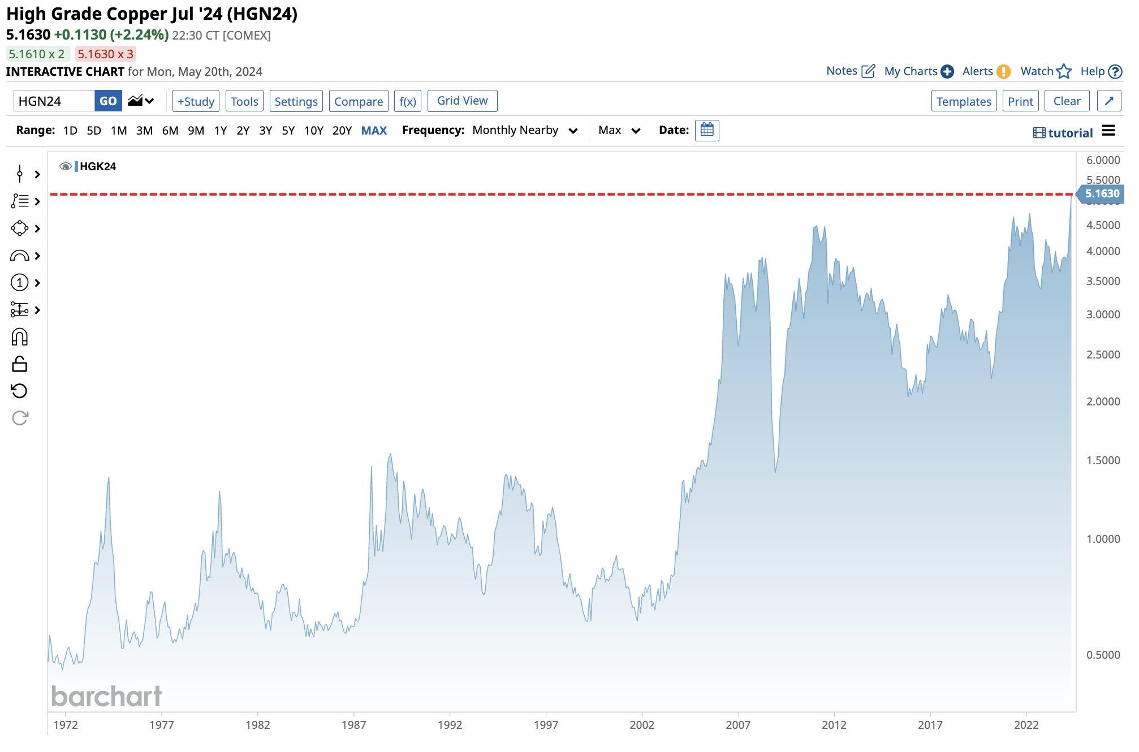
Task: Click the +Study button
Action: 196,101
